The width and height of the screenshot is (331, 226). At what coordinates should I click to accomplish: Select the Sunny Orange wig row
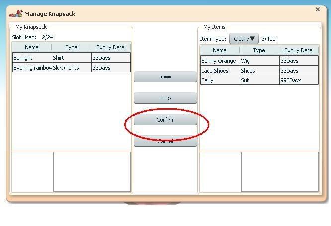coord(259,61)
